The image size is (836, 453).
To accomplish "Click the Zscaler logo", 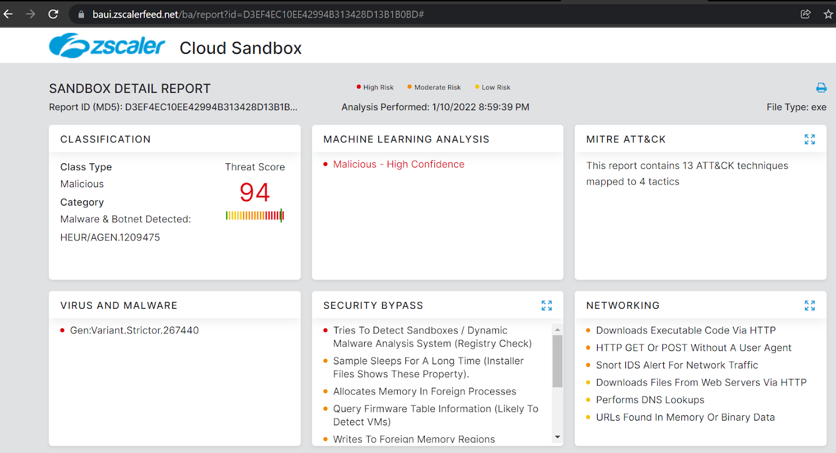I will tap(107, 46).
